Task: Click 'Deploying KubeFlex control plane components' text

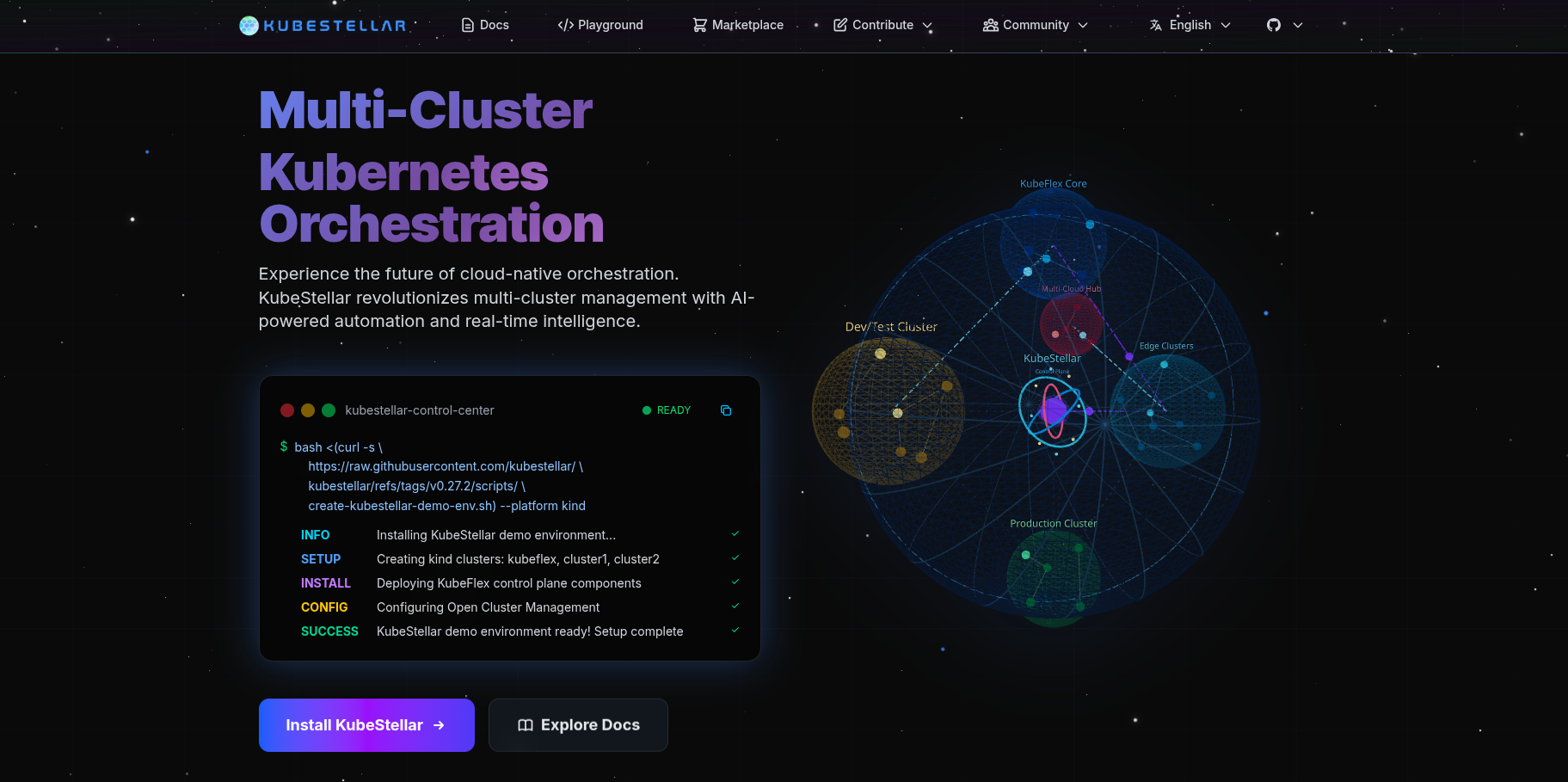Action: coord(508,583)
